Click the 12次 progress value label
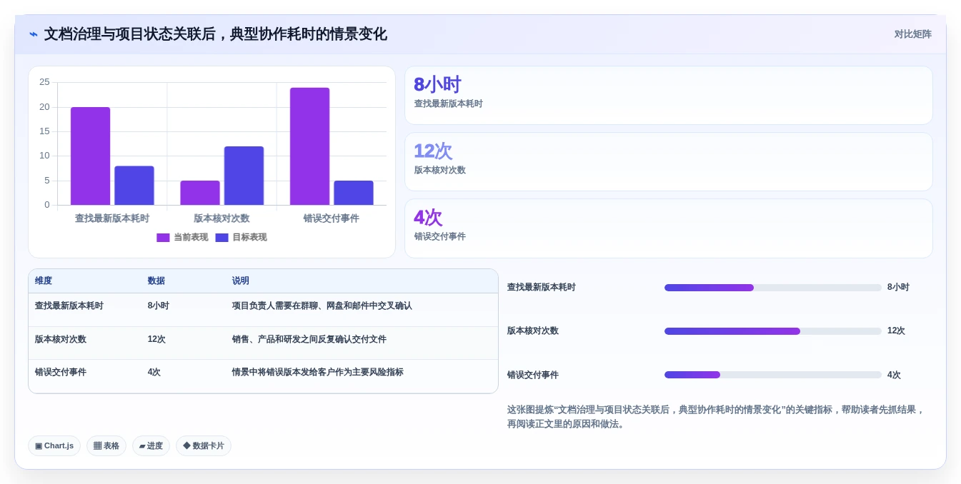Screen dimensions: 961x484 [897, 331]
